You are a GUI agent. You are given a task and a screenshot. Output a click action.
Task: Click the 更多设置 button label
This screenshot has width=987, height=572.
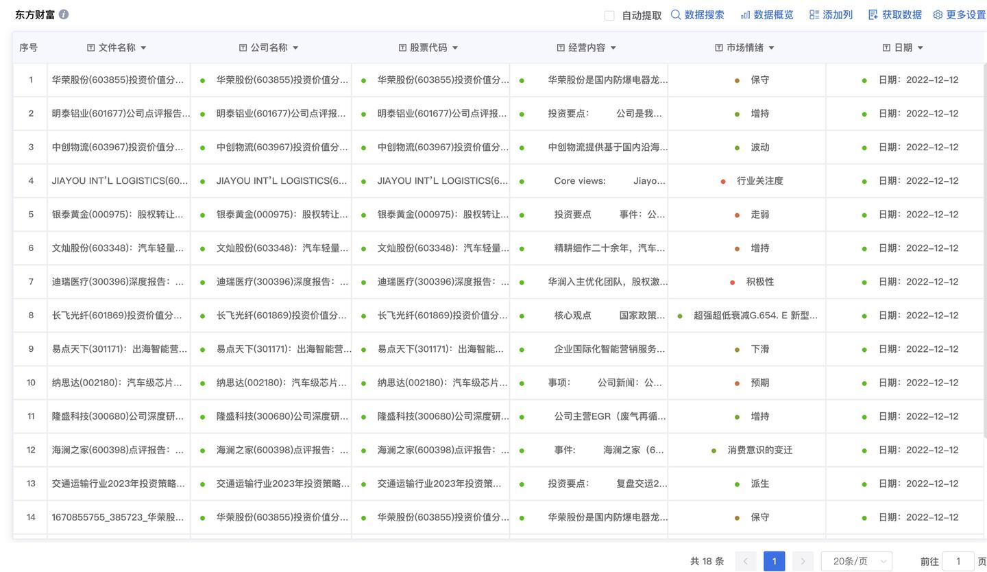click(966, 14)
